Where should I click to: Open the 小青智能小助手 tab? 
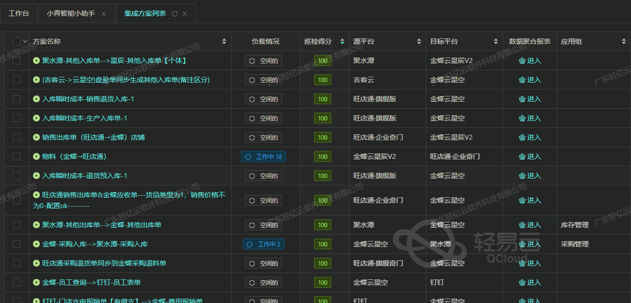[x=70, y=13]
